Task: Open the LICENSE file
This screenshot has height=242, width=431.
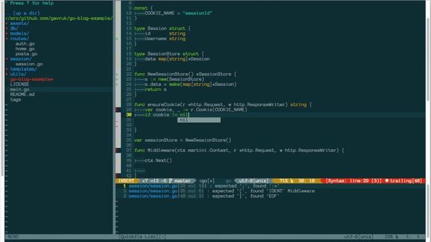Action: [x=20, y=84]
